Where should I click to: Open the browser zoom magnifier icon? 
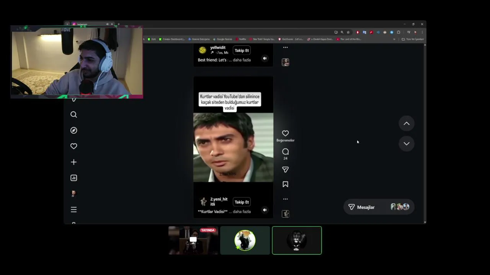tap(342, 32)
